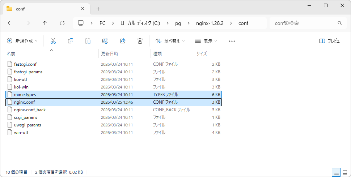Image resolution: width=351 pixels, height=177 pixels.
Task: Select the nginx.conf_back file
Action: [114, 110]
